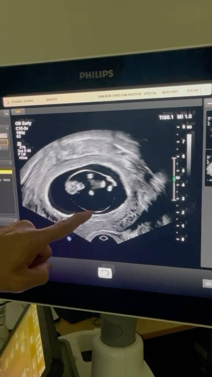Viewport: 212px width, 377px height.
Task: Click the yellow highlighted bar in the left panel
Action: coord(6,172)
